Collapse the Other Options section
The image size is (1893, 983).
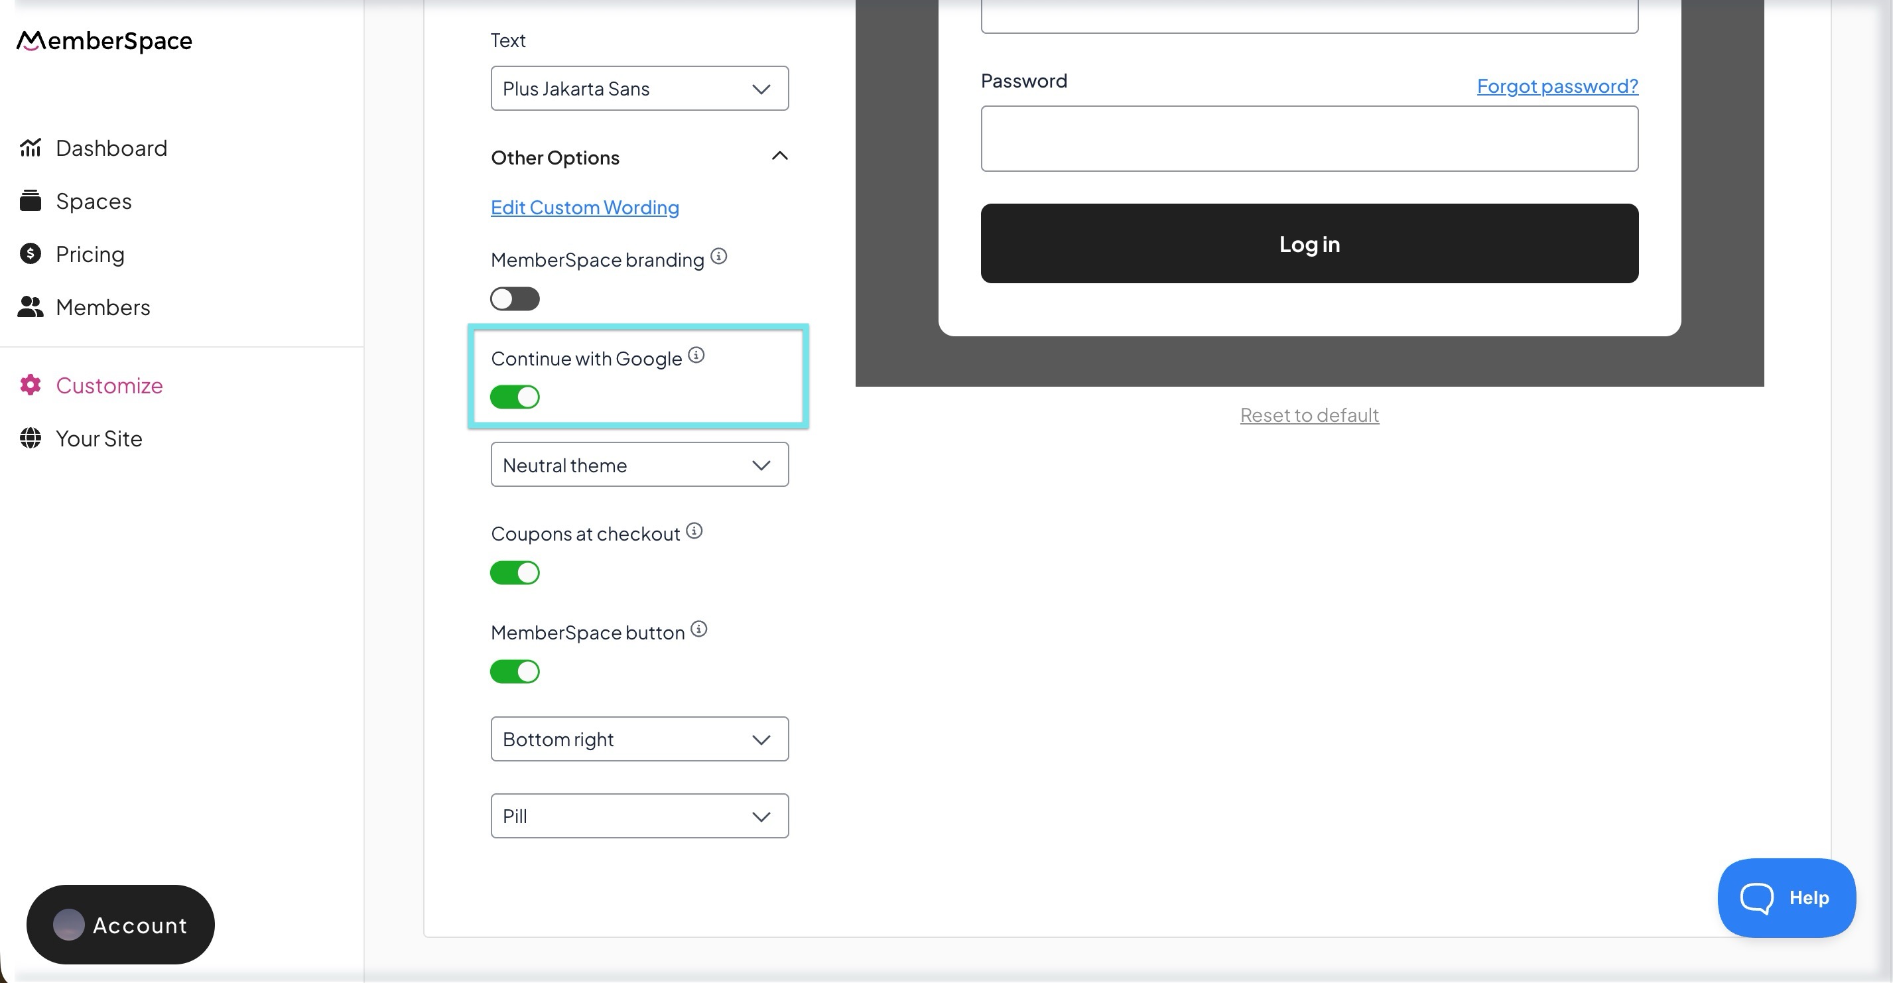(x=780, y=157)
